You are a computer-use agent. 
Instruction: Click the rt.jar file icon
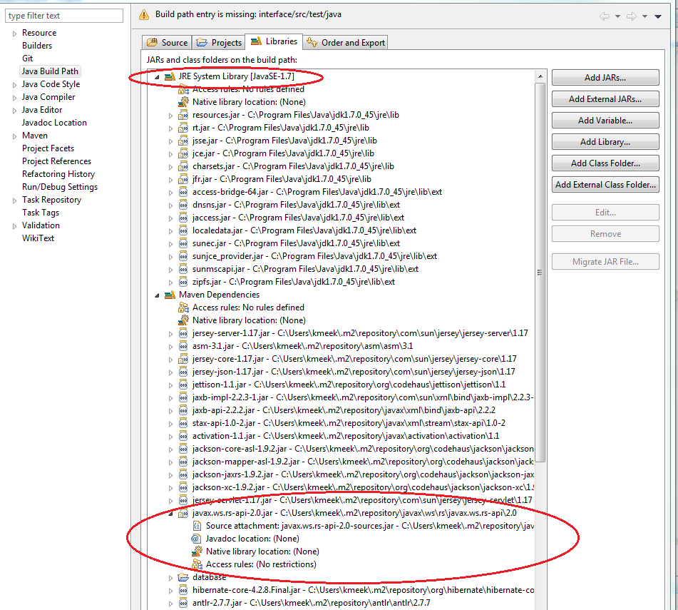click(183, 128)
